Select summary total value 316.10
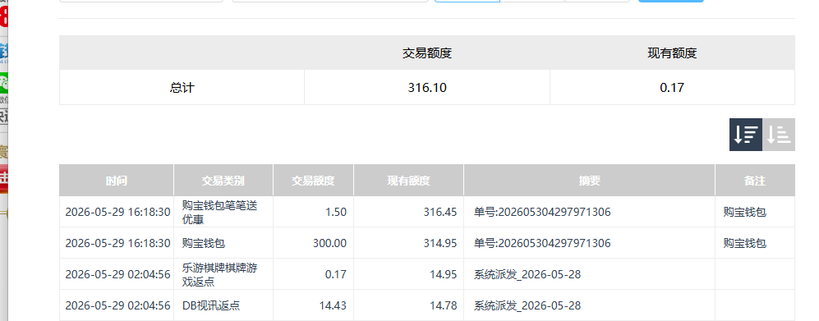819x321 pixels. pyautogui.click(x=426, y=88)
